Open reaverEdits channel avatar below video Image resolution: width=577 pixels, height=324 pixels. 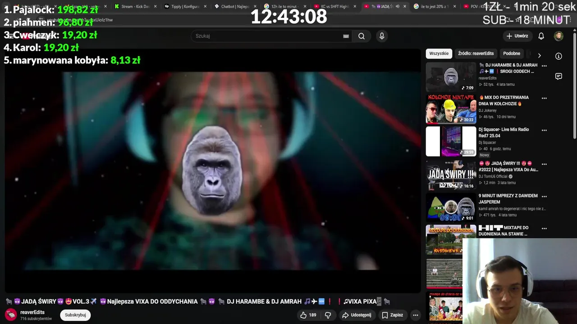tap(11, 315)
